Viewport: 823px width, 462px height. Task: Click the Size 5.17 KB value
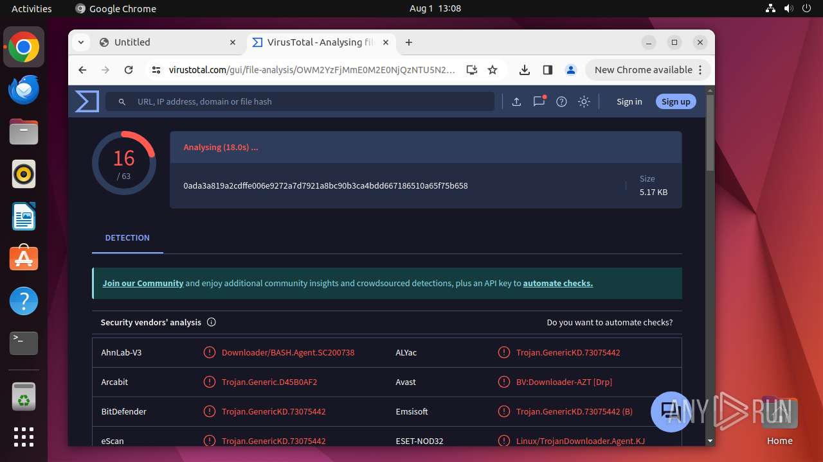point(653,192)
